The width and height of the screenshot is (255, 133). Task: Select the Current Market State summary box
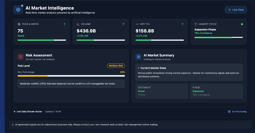pyautogui.click(x=189, y=72)
